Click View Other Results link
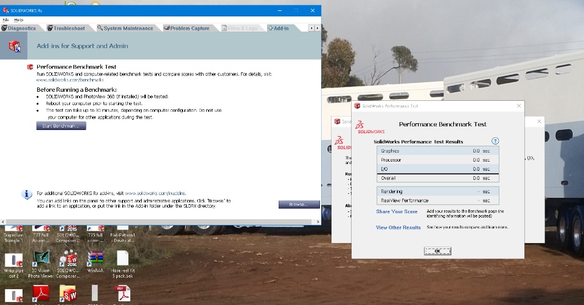Viewport: 584px width, 305px height. [x=398, y=228]
